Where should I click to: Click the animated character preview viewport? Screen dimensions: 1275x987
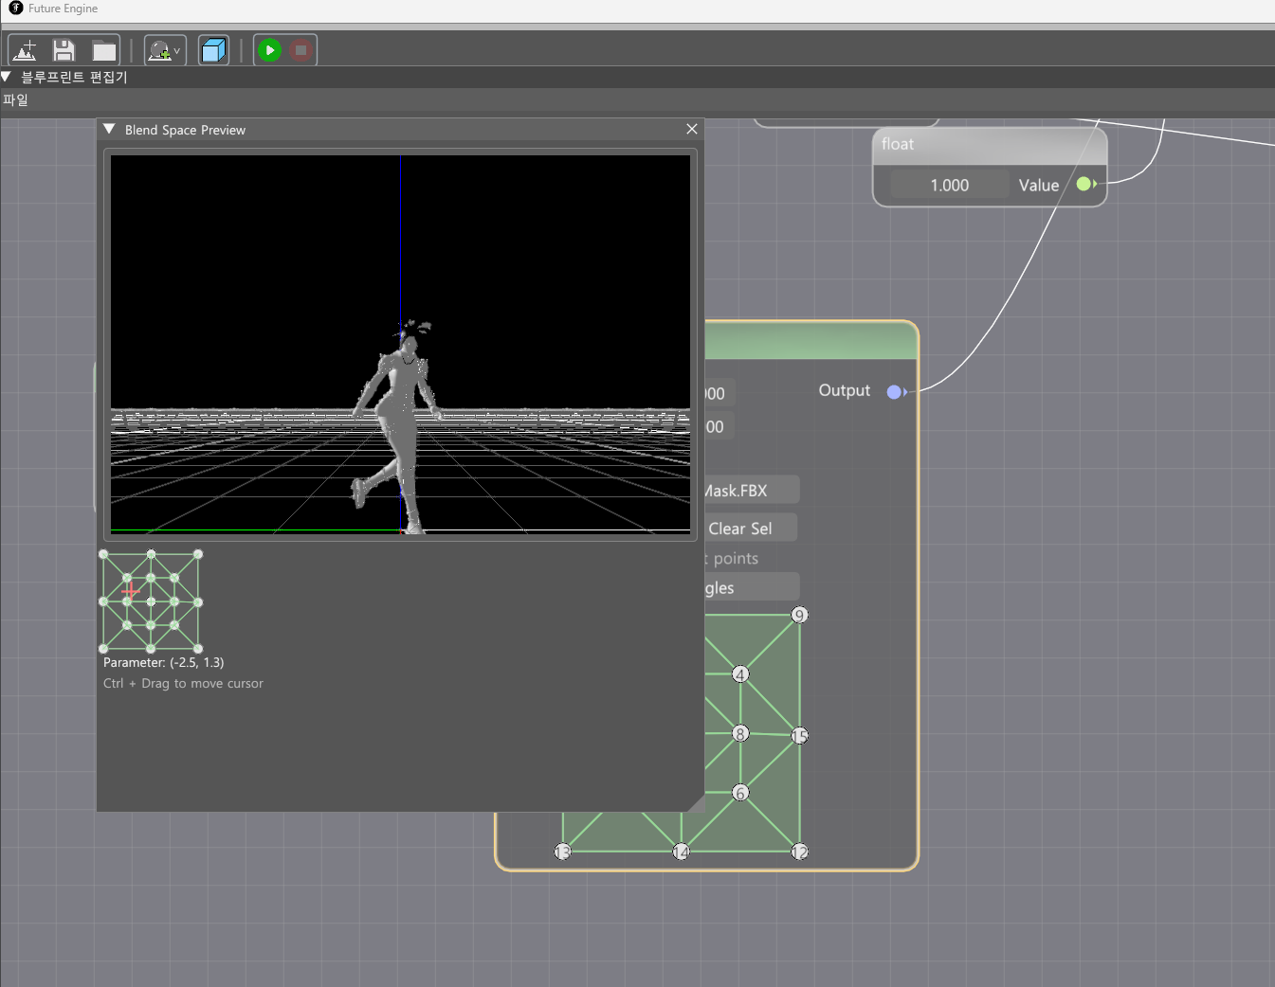point(400,345)
